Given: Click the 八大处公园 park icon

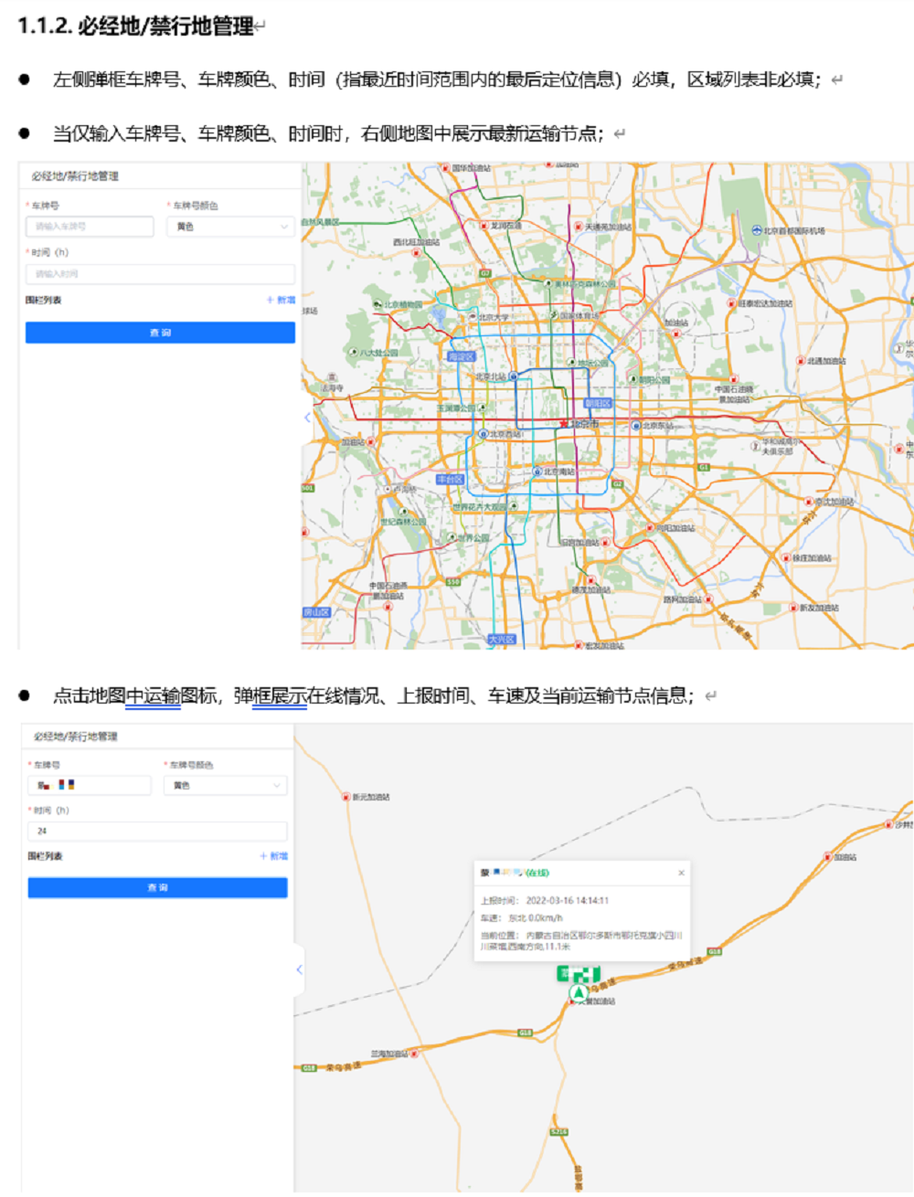Looking at the screenshot, I should coord(354,352).
